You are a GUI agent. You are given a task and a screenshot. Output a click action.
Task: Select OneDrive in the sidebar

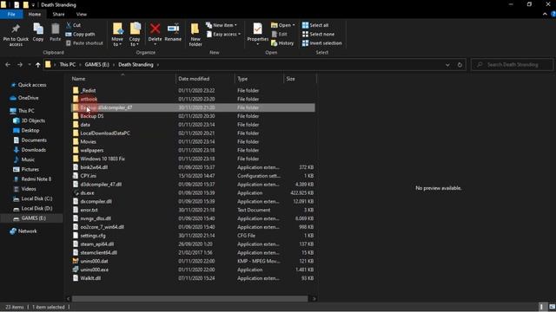[x=28, y=98]
